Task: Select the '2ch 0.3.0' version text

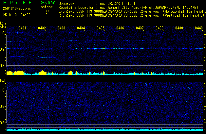Action: [x=48, y=3]
